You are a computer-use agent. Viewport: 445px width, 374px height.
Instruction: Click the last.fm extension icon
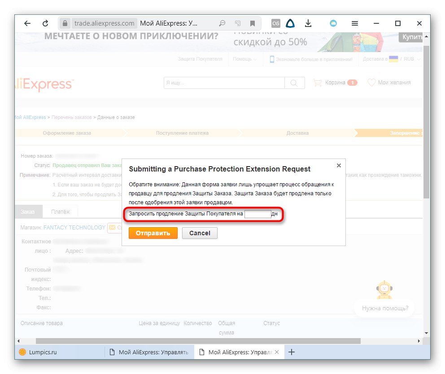[276, 23]
